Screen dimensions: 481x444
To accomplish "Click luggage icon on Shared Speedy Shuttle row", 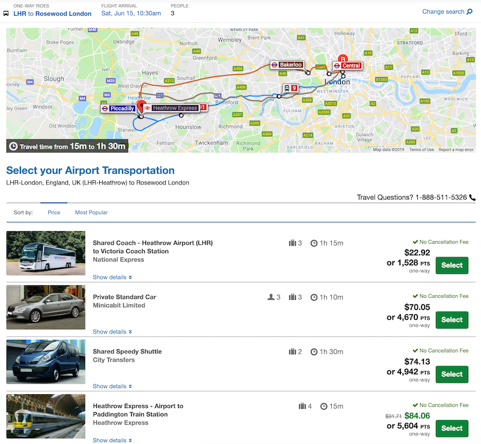I will coord(292,351).
